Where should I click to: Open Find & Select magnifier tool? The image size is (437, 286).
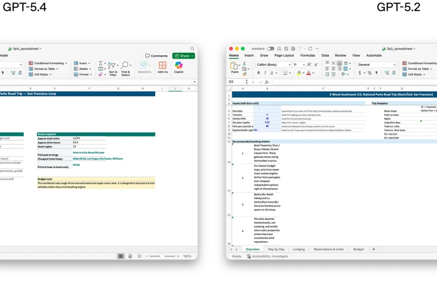coord(125,67)
